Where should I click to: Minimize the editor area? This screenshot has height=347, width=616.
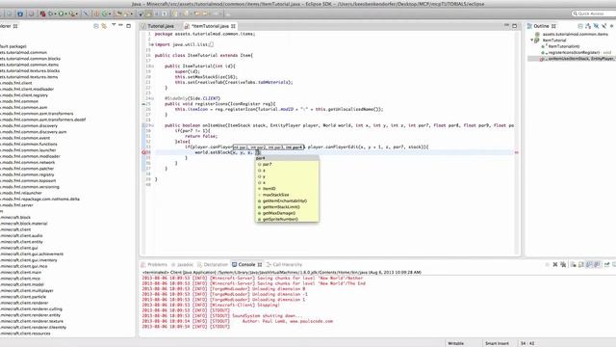[x=506, y=26]
